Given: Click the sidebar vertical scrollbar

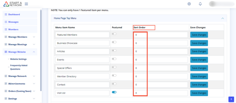Looking at the screenshot, I should click(41, 50).
